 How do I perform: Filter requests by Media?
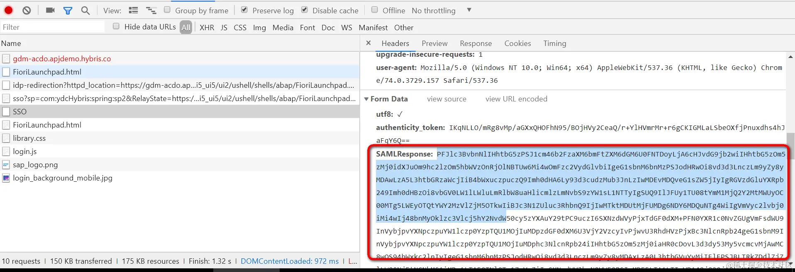pos(283,27)
